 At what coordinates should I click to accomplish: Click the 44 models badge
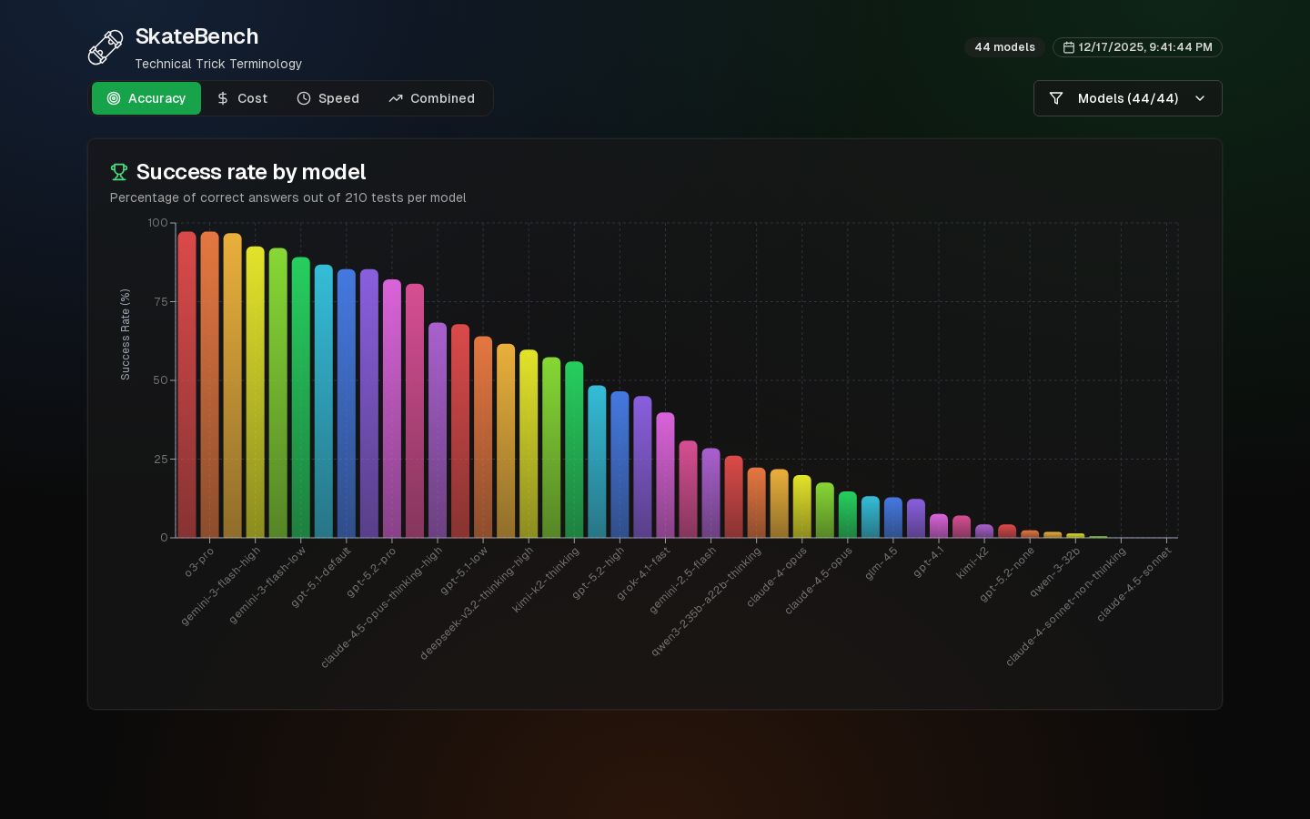pos(1004,47)
